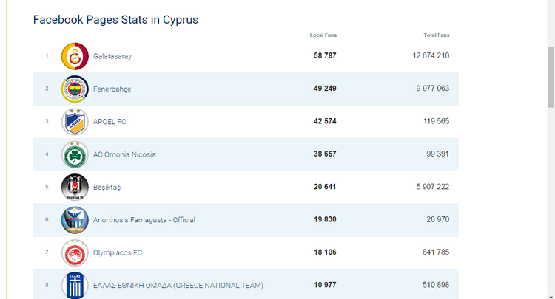Click the Total Fans column header
This screenshot has width=555, height=299.
coord(437,35)
